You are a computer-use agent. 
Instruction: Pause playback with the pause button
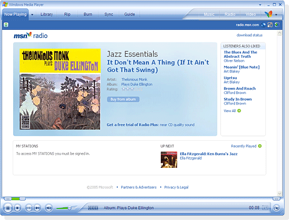pyautogui.click(x=8, y=208)
